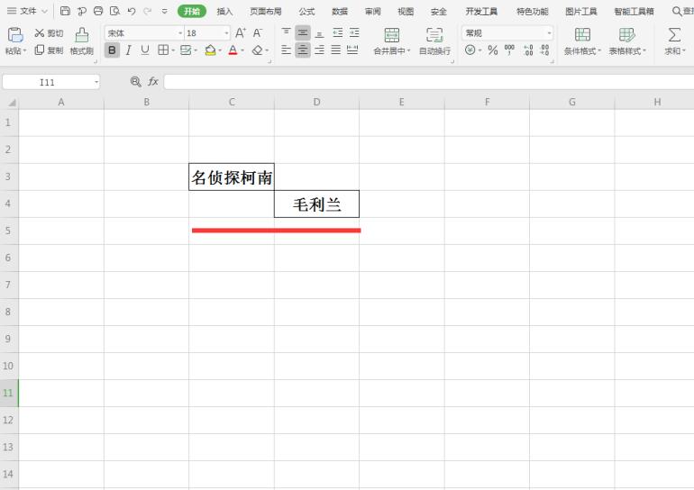Align text to the left
The width and height of the screenshot is (694, 490).
click(287, 50)
